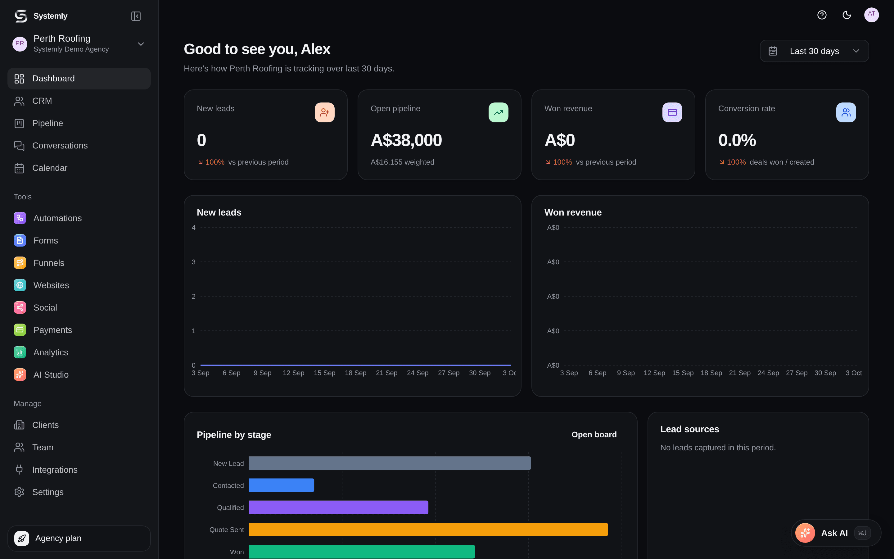This screenshot has height=559, width=894.
Task: Open the CRM section
Action: click(79, 101)
